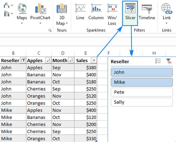Open combo chart dropdown at ribbon left

pos(12,13)
